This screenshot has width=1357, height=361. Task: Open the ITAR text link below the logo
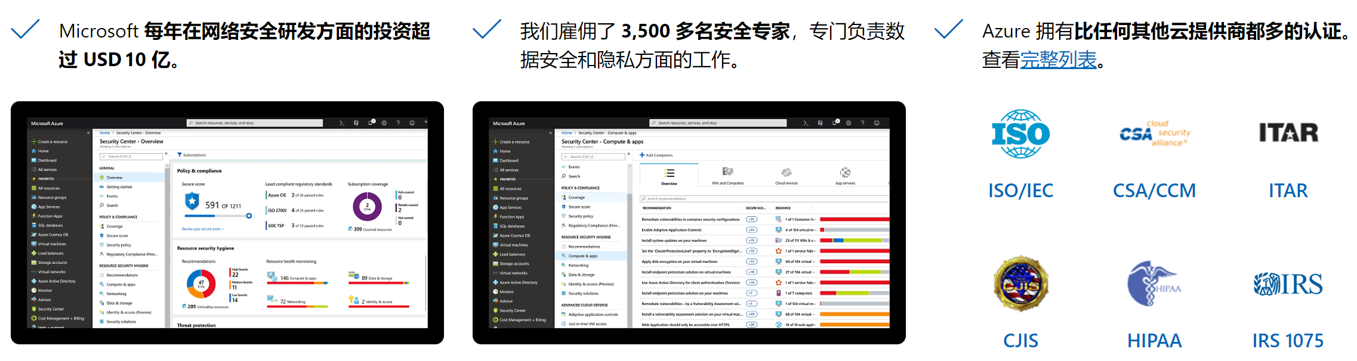pyautogui.click(x=1288, y=191)
